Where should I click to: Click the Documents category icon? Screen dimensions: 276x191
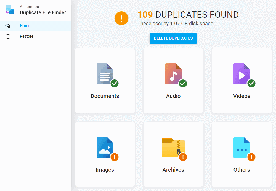pos(105,74)
